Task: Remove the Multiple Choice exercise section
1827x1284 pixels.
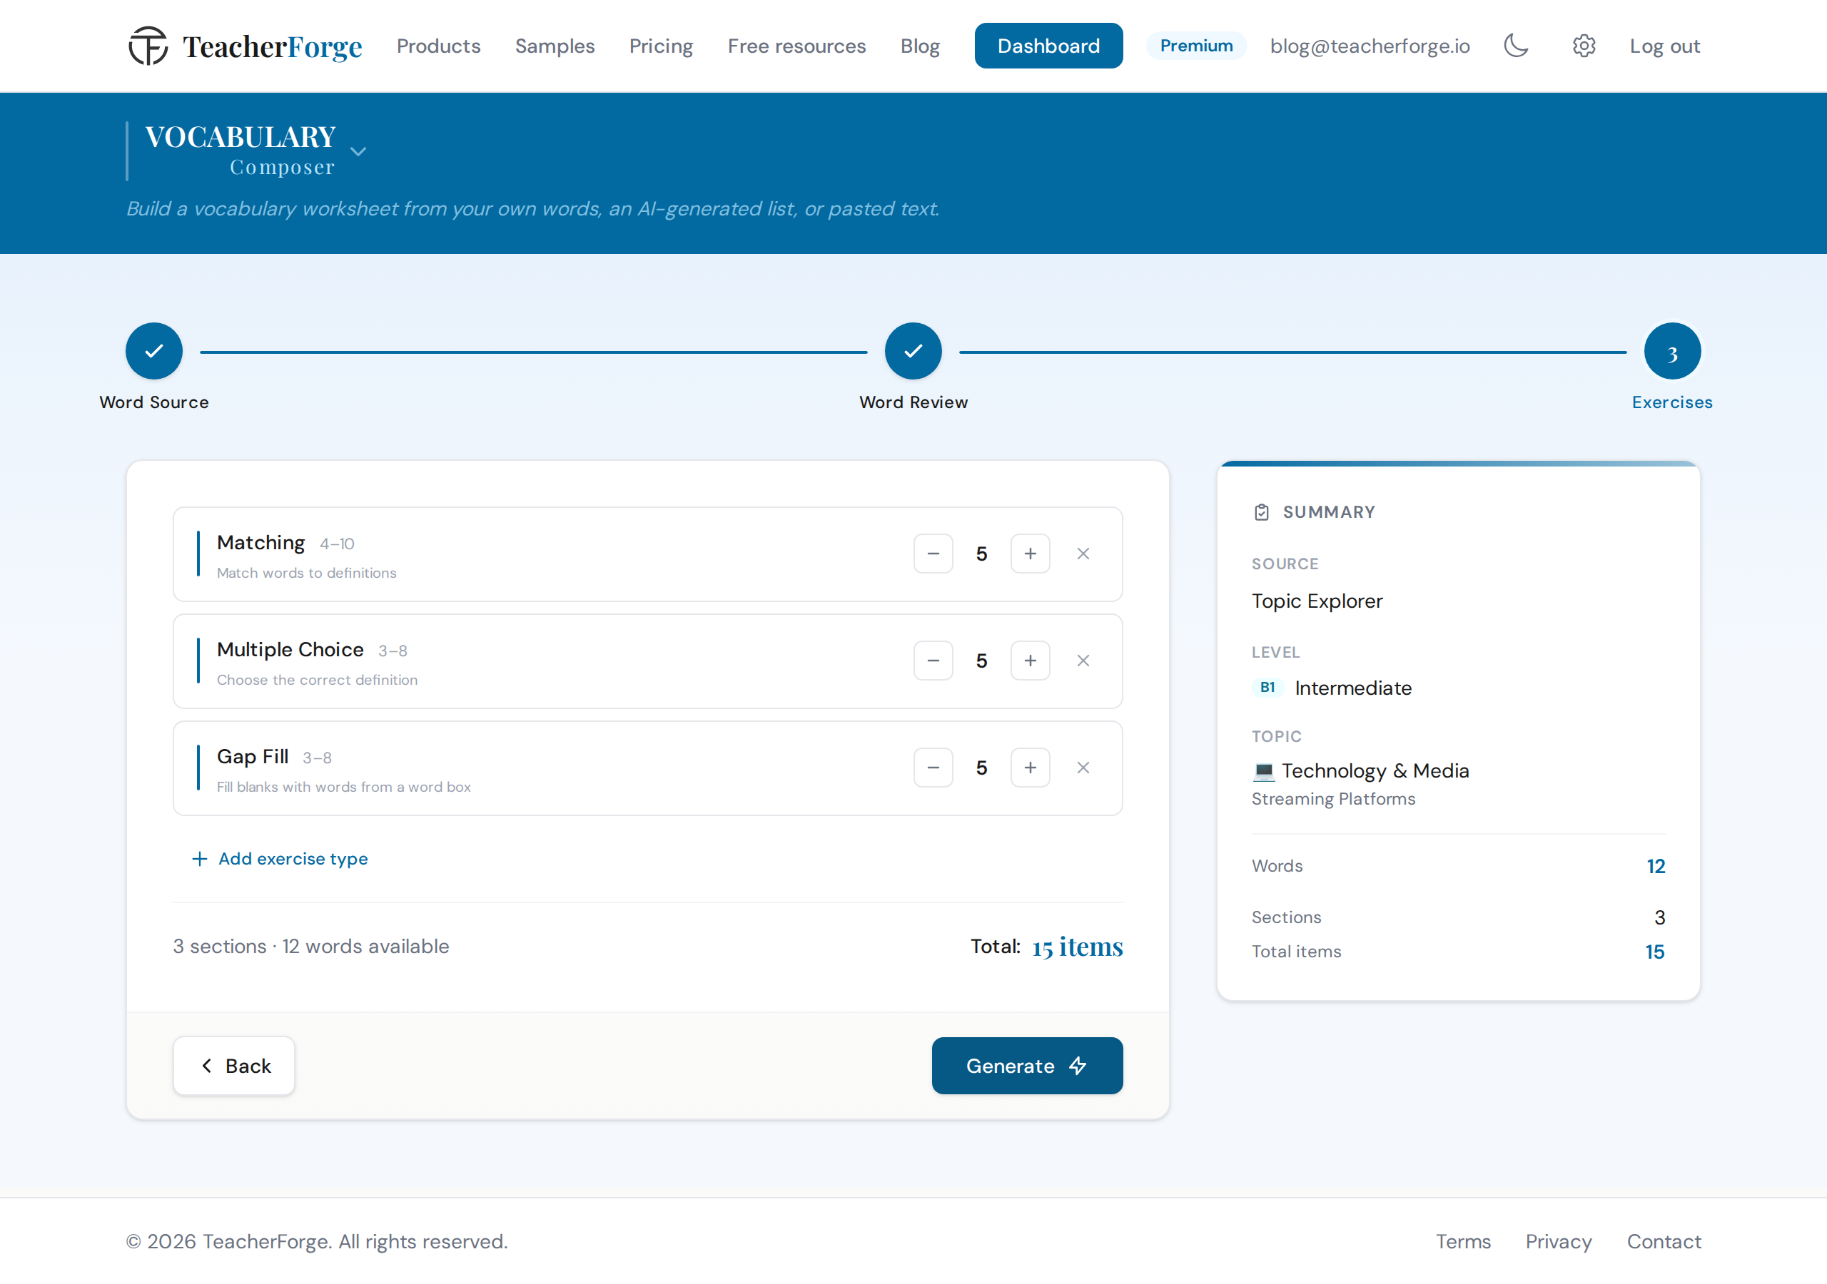Action: coord(1083,661)
